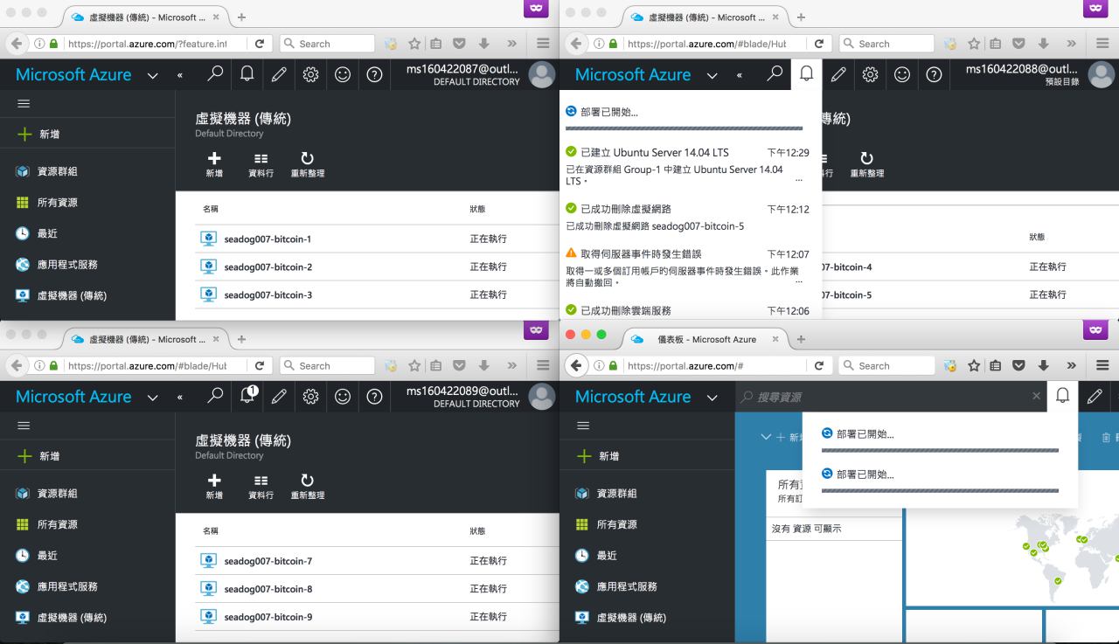Click URL field with ?feature.int address

146,44
